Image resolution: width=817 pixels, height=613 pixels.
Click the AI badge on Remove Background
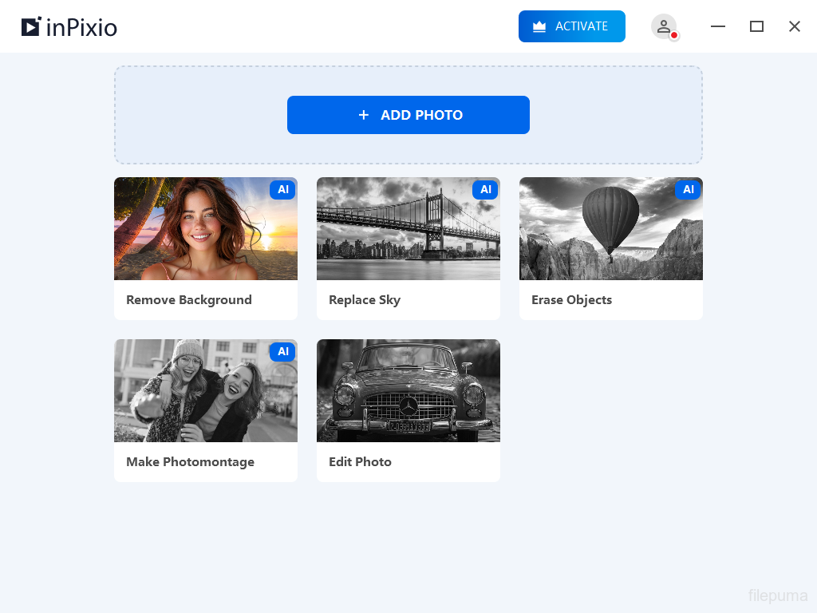[x=282, y=190]
